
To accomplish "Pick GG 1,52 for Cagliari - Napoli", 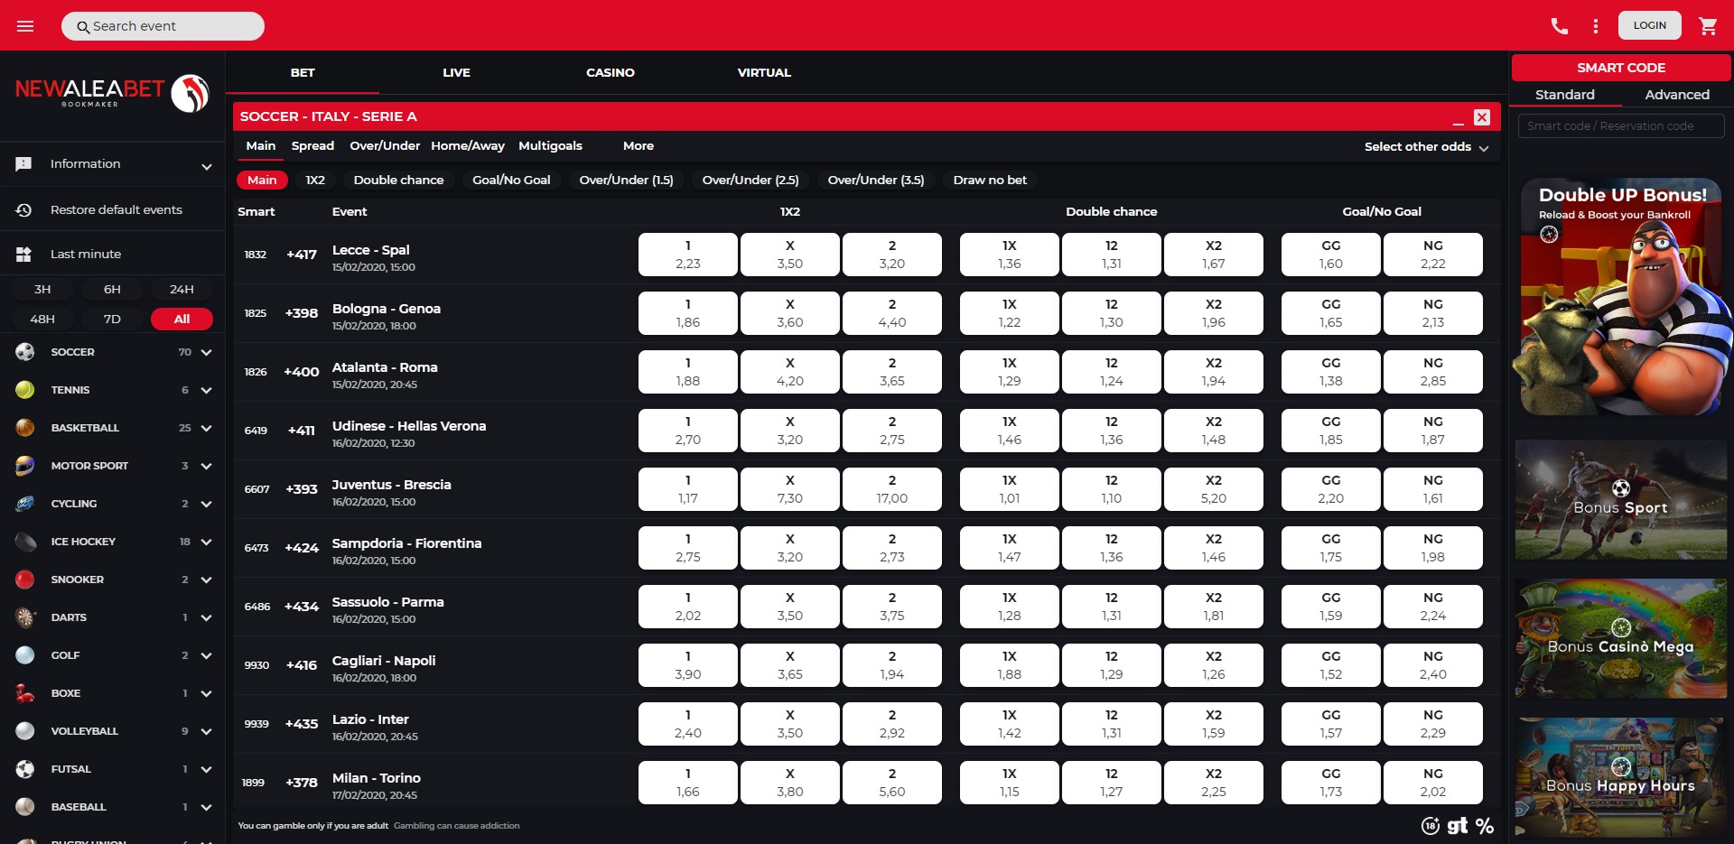I will (1331, 665).
